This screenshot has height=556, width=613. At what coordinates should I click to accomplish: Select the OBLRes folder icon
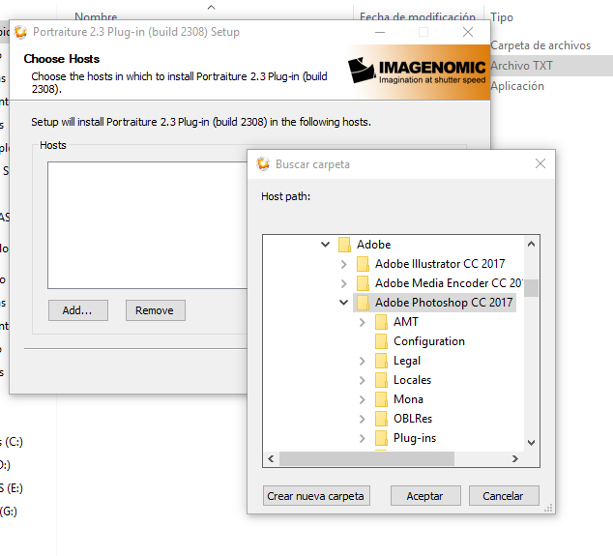pyautogui.click(x=381, y=419)
